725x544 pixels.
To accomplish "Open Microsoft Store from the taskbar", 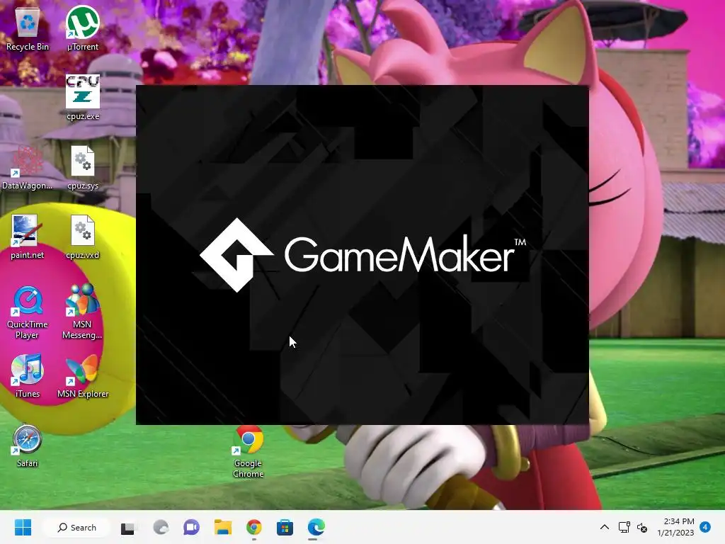I will pyautogui.click(x=285, y=527).
